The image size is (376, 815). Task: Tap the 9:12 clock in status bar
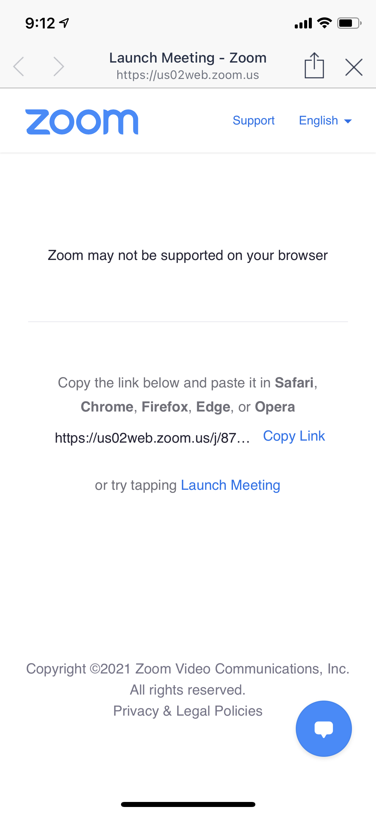(x=40, y=23)
